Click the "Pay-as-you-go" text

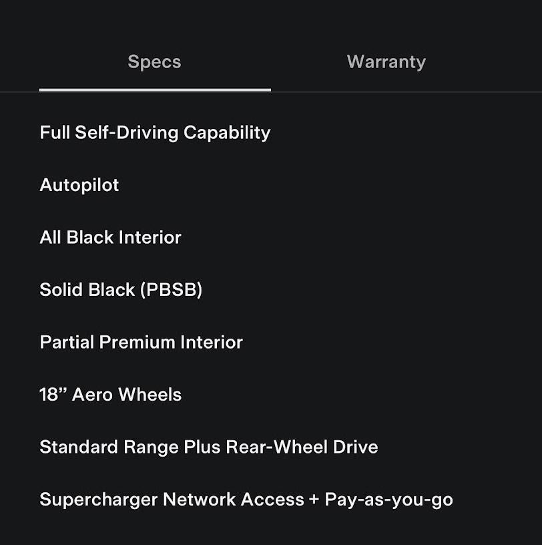click(388, 500)
